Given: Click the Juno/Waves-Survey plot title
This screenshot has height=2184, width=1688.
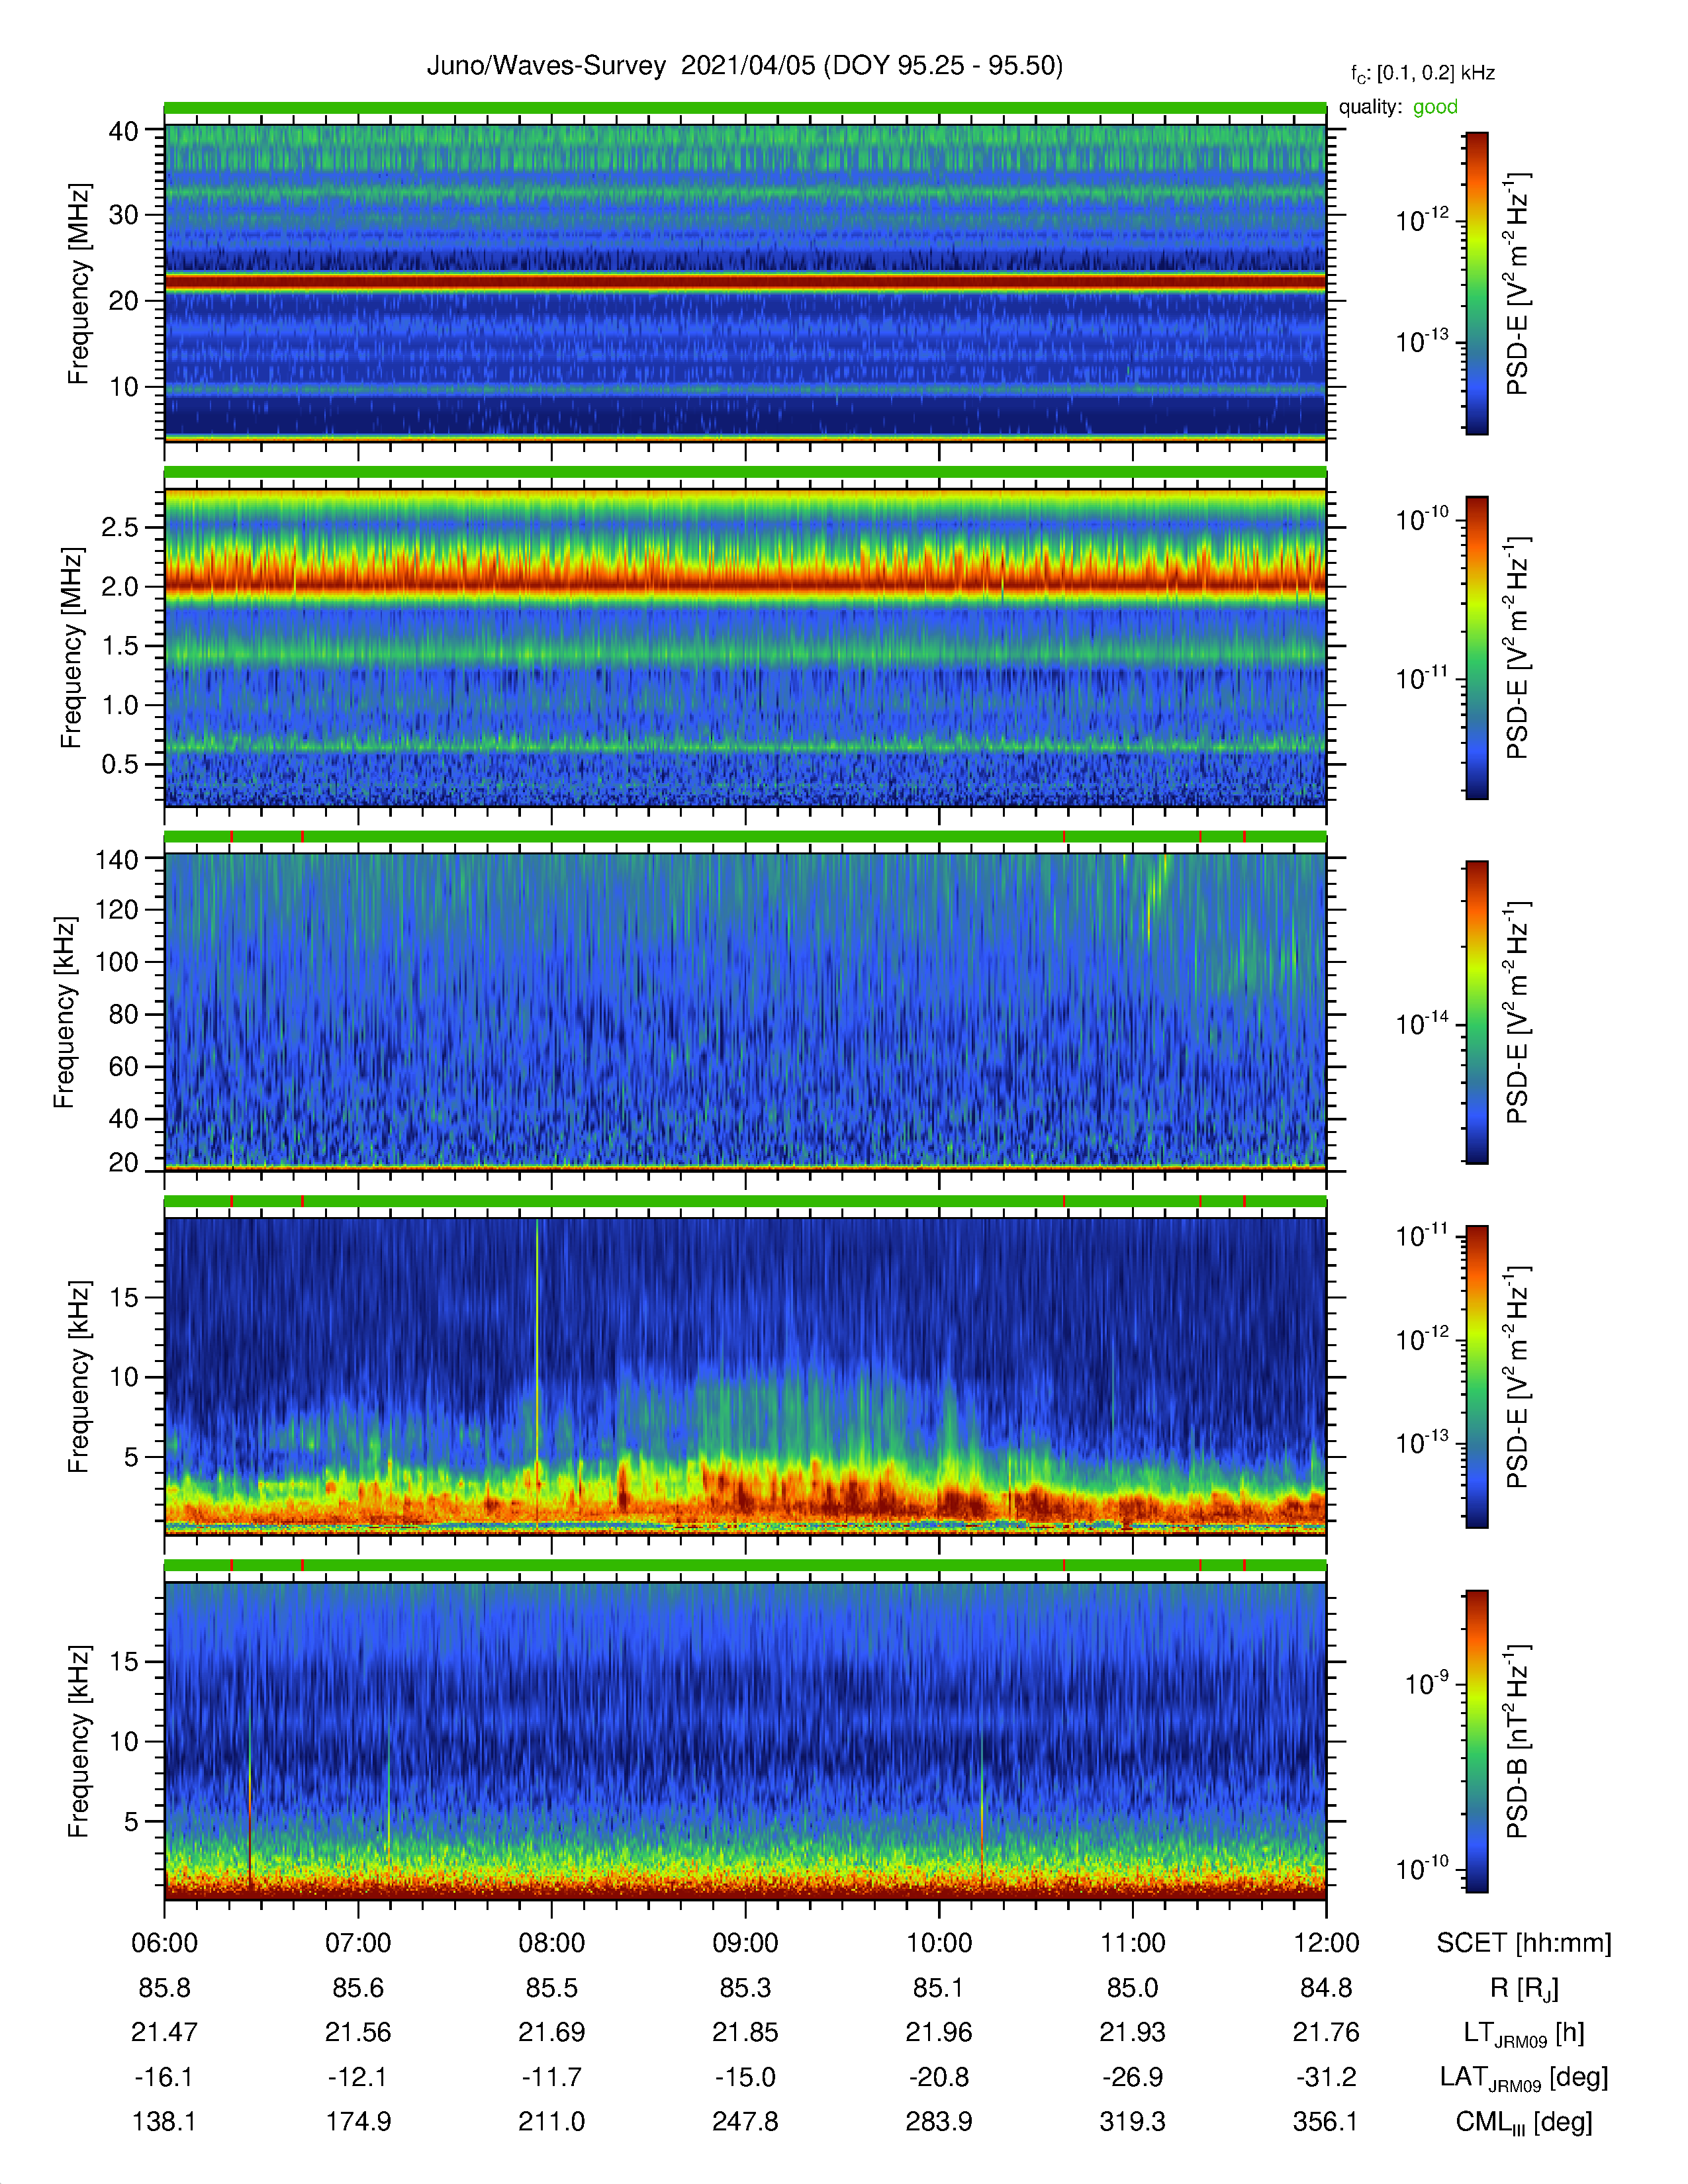Looking at the screenshot, I should [x=745, y=66].
